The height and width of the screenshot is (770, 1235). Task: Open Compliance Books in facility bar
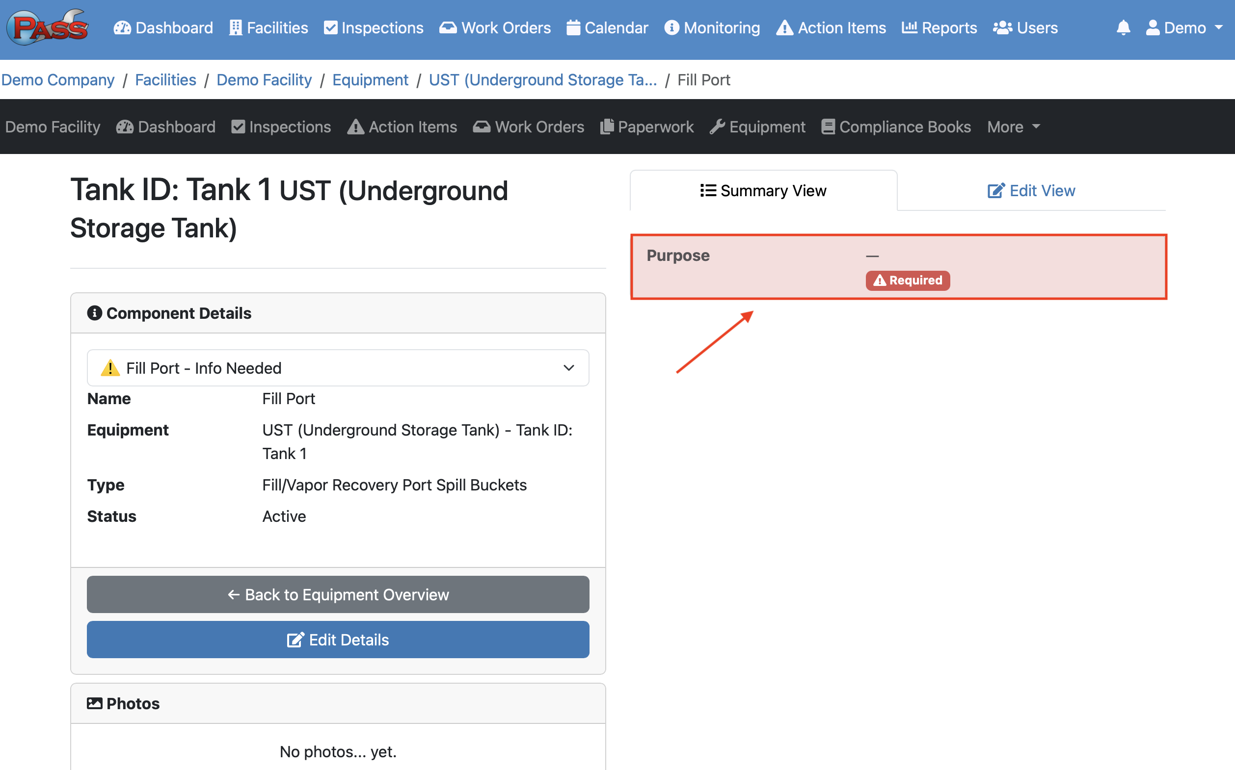click(895, 127)
